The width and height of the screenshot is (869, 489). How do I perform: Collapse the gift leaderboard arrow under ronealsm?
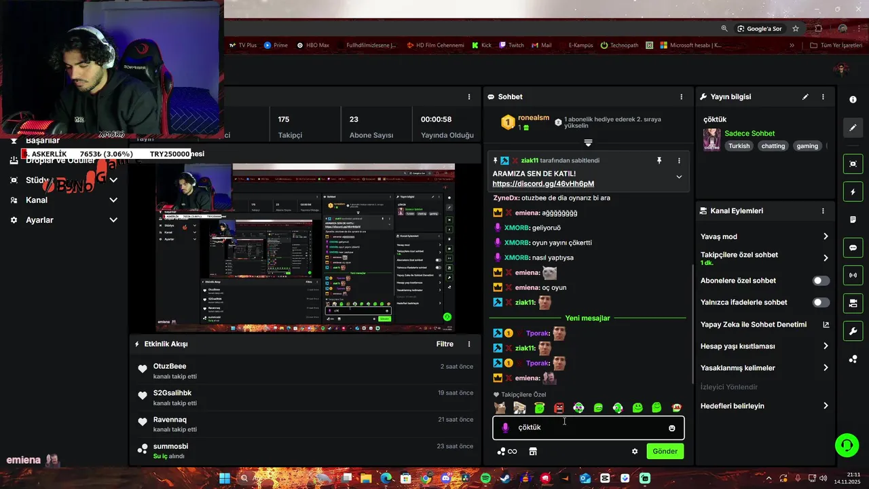click(588, 143)
